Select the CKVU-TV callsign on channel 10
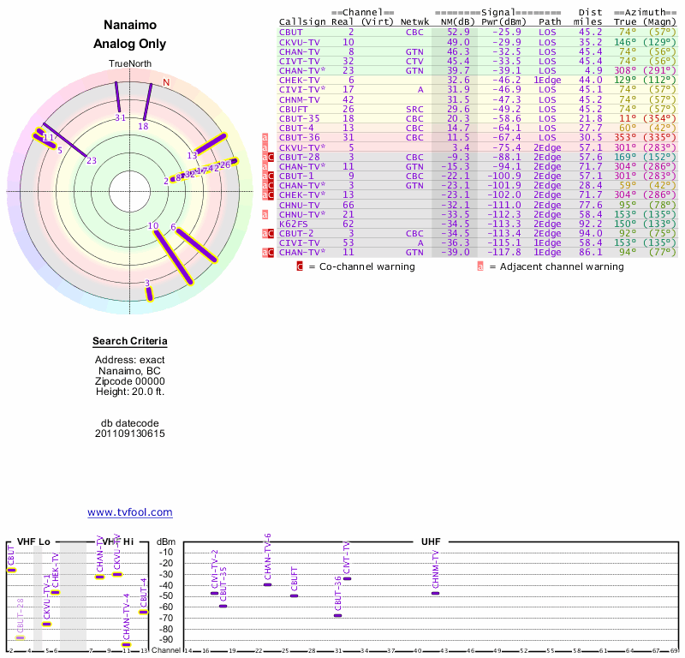Image resolution: width=685 pixels, height=658 pixels. pos(300,42)
